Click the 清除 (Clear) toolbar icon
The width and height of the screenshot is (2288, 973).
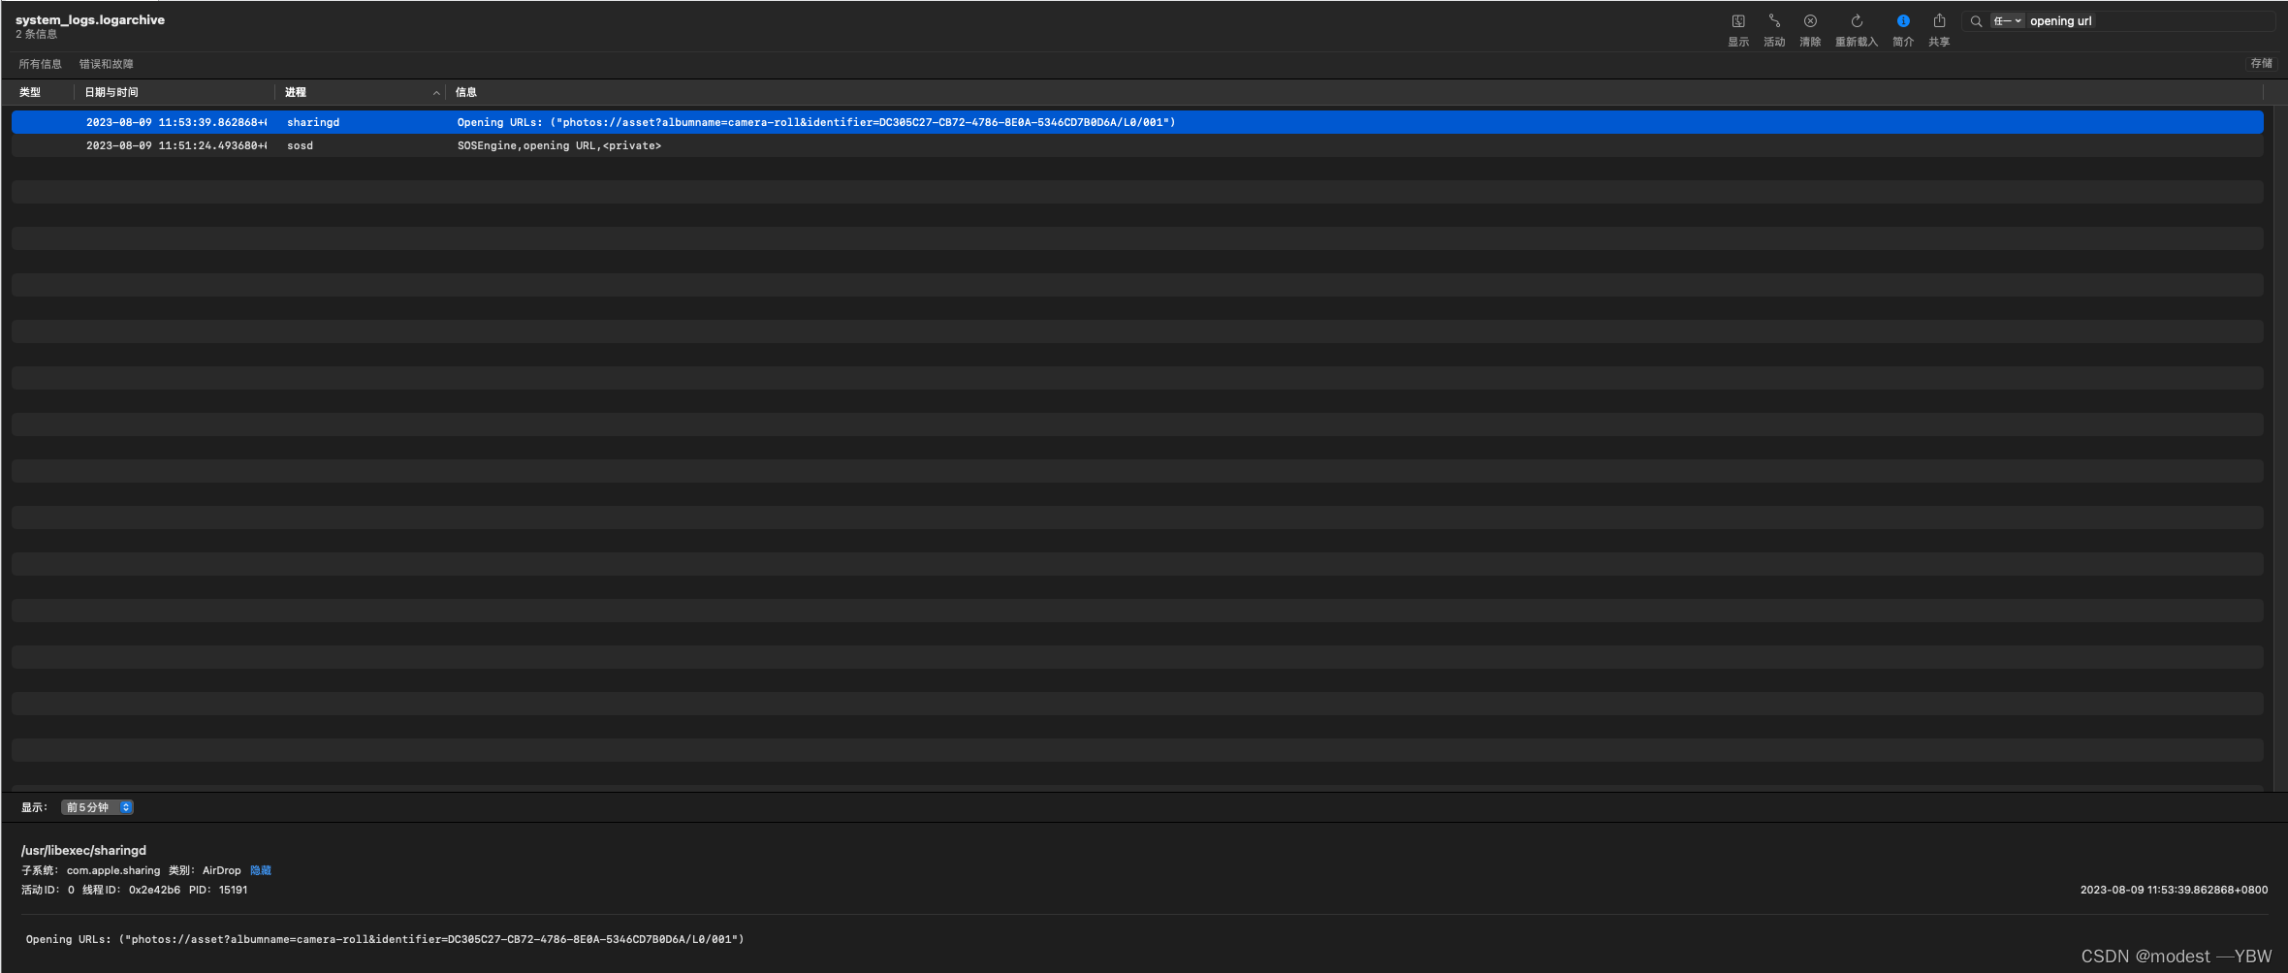pos(1810,21)
